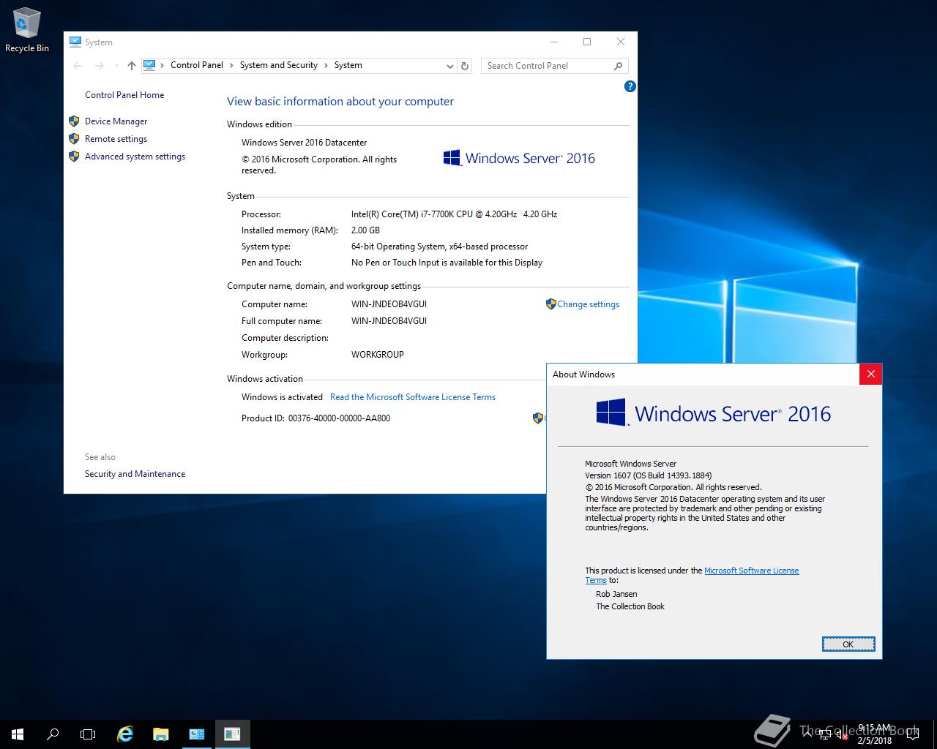The height and width of the screenshot is (749, 937).
Task: Refresh the System control panel page
Action: click(x=464, y=66)
